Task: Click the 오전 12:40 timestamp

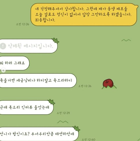Action: point(88,139)
